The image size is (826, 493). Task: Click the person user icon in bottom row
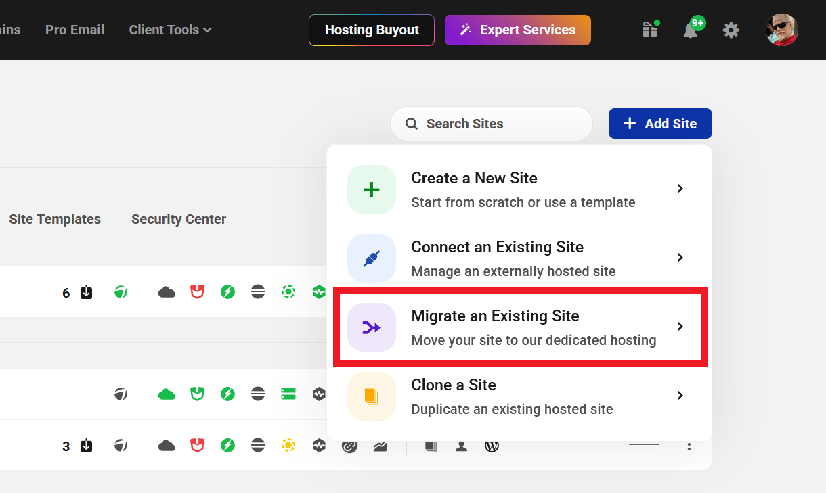(x=461, y=446)
